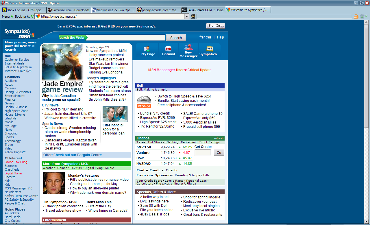Screen dimensions: 370x225
Task: Click the web Search button
Action: [x=176, y=38]
